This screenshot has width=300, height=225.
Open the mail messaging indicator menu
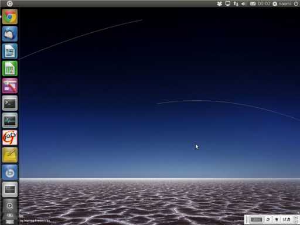coord(253,4)
